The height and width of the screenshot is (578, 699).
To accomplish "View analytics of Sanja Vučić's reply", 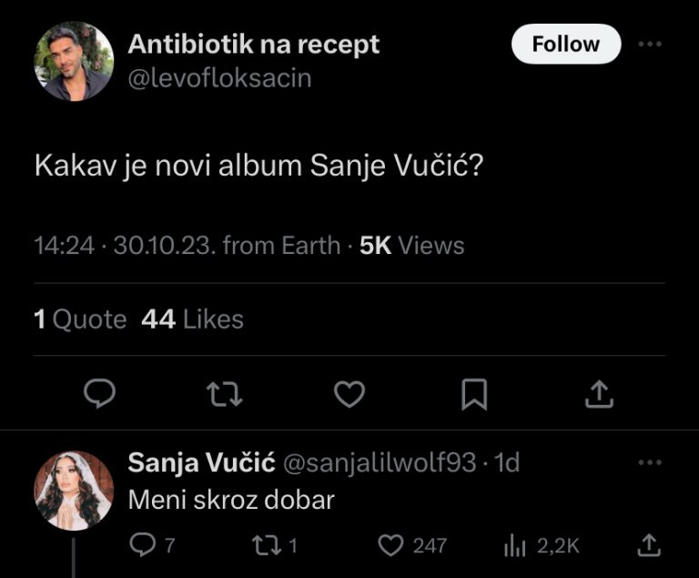I will click(x=515, y=544).
